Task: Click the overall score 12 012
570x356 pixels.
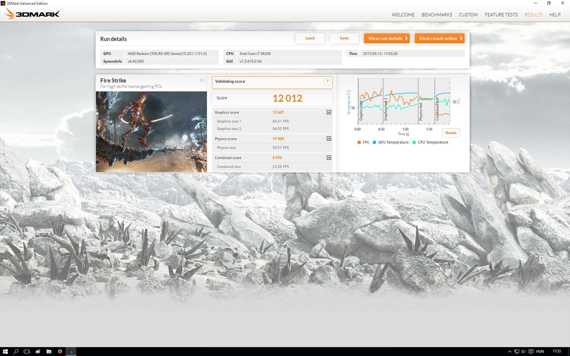Action: point(287,98)
